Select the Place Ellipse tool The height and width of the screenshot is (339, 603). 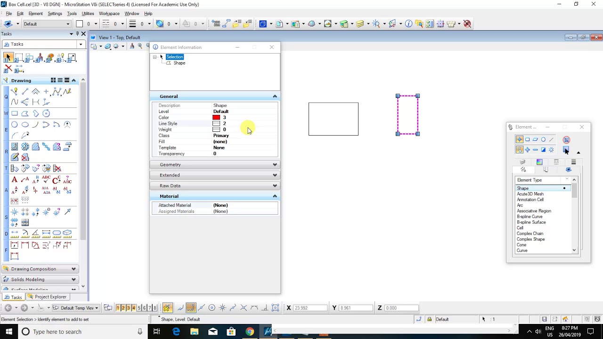[25, 125]
